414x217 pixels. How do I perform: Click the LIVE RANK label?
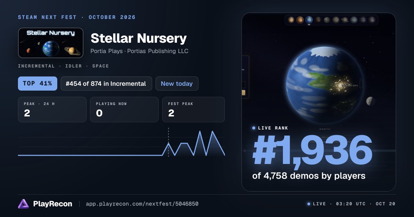[x=273, y=128]
